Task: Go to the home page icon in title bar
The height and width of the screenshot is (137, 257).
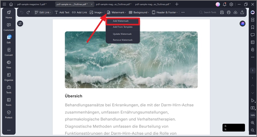Action: pyautogui.click(x=11, y=4)
